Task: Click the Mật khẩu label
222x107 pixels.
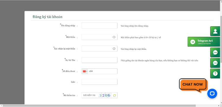Action: point(71,37)
